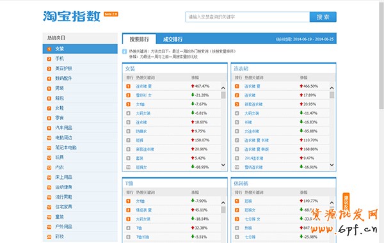The height and width of the screenshot is (243, 384).
Task: Open 情侣装 夏 keyword in T恤 panel
Action: (x=144, y=210)
